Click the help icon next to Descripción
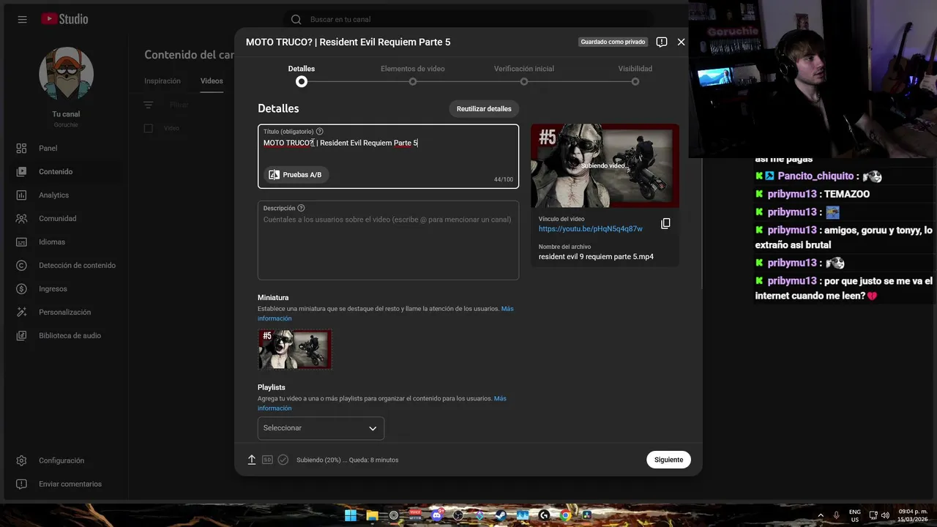 tap(301, 208)
